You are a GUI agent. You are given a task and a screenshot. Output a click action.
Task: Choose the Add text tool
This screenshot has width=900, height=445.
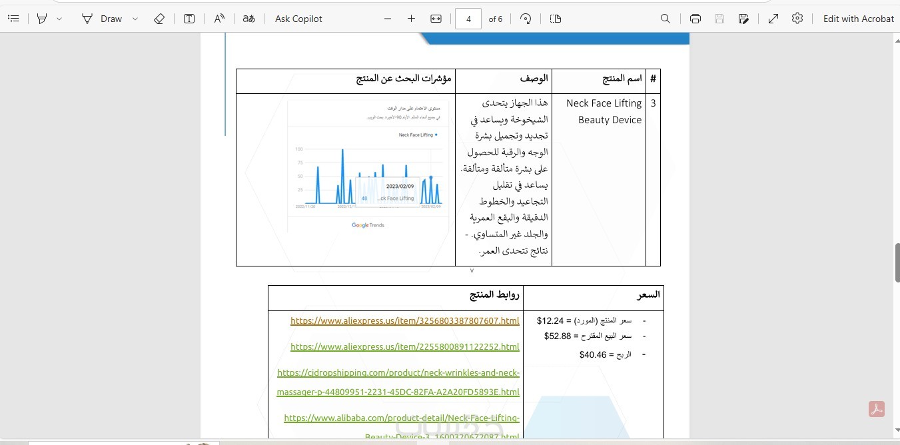(x=189, y=19)
